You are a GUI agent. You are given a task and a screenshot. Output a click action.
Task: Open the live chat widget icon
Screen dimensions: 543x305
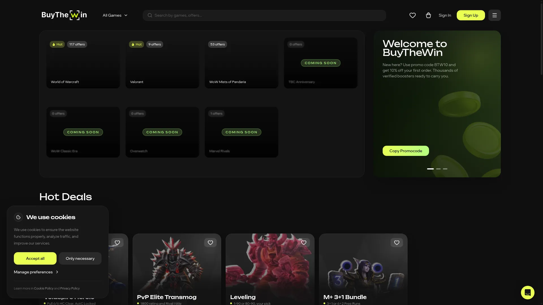point(528,293)
